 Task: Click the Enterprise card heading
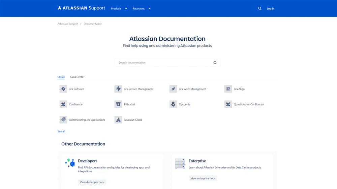pyautogui.click(x=197, y=161)
